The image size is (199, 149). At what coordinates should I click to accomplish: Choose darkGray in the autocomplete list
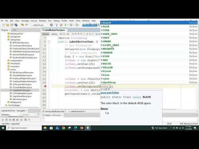[149, 82]
